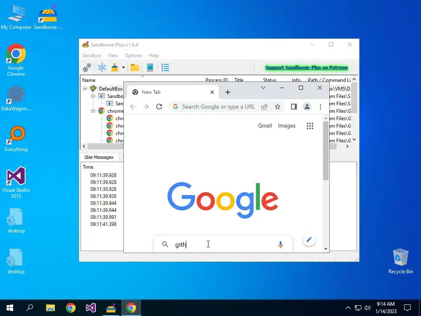Sort by the Status column header

point(270,80)
